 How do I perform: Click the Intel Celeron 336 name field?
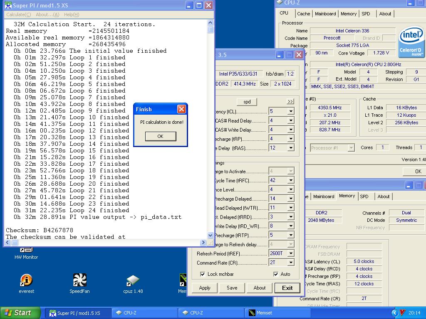352,31
